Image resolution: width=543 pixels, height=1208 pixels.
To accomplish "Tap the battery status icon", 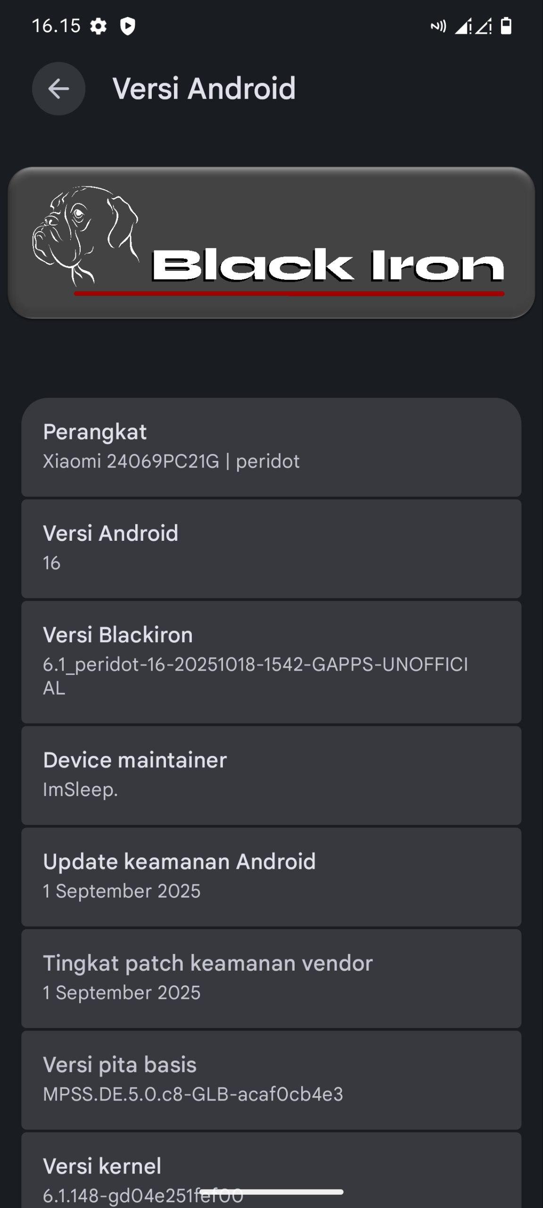I will (506, 26).
